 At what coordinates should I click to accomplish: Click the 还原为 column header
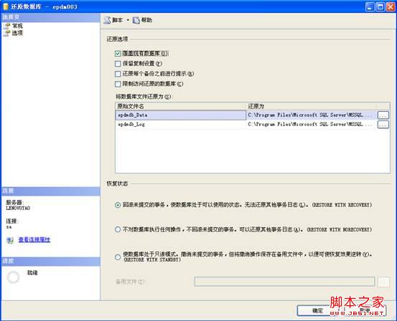312,106
